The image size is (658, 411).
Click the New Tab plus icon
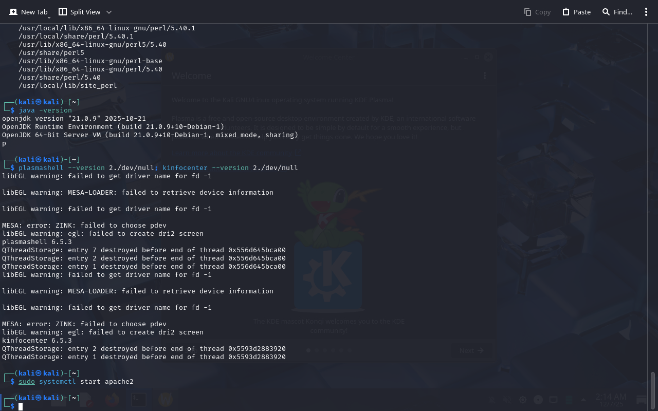click(13, 12)
